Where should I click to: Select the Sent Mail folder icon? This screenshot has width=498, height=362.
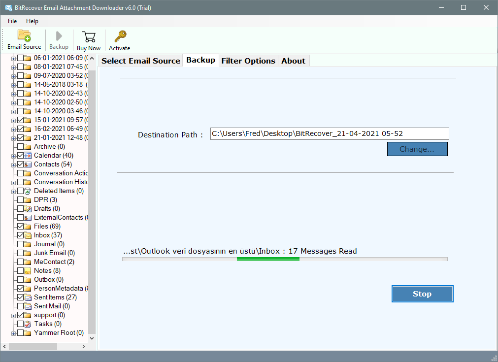tap(28, 306)
